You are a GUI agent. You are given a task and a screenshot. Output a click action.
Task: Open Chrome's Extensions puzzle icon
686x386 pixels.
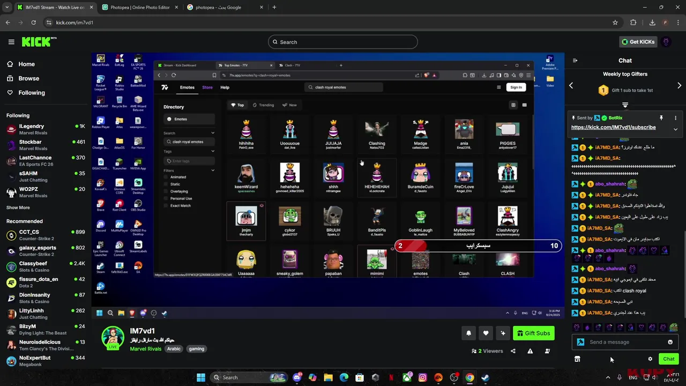tap(633, 23)
